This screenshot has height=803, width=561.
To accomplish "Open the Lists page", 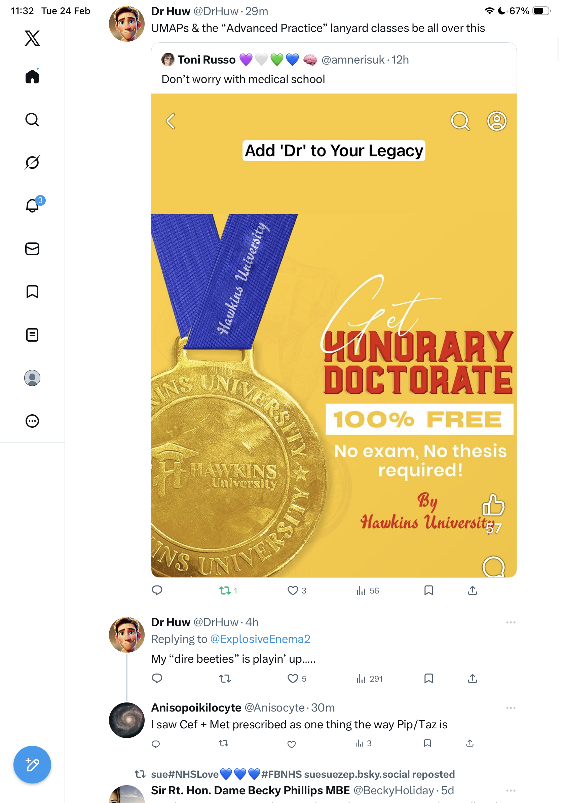I will 32,335.
